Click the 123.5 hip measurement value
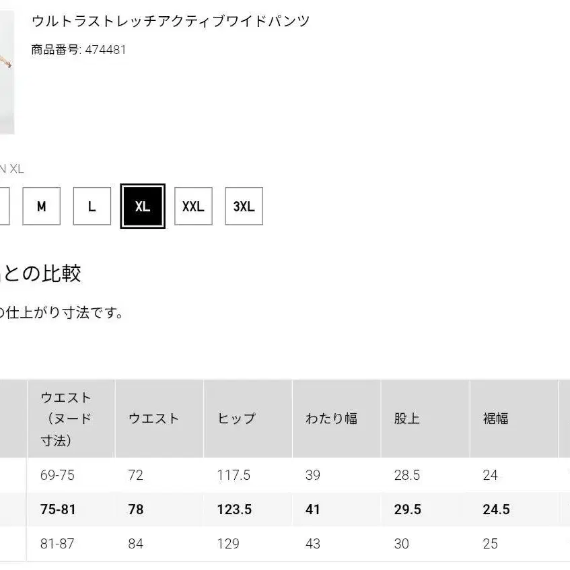570x570 pixels. coord(234,509)
